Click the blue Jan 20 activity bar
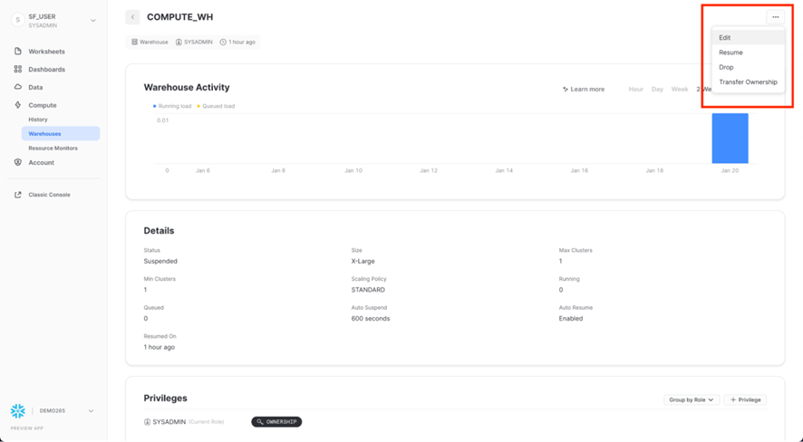The width and height of the screenshot is (803, 442). point(730,139)
